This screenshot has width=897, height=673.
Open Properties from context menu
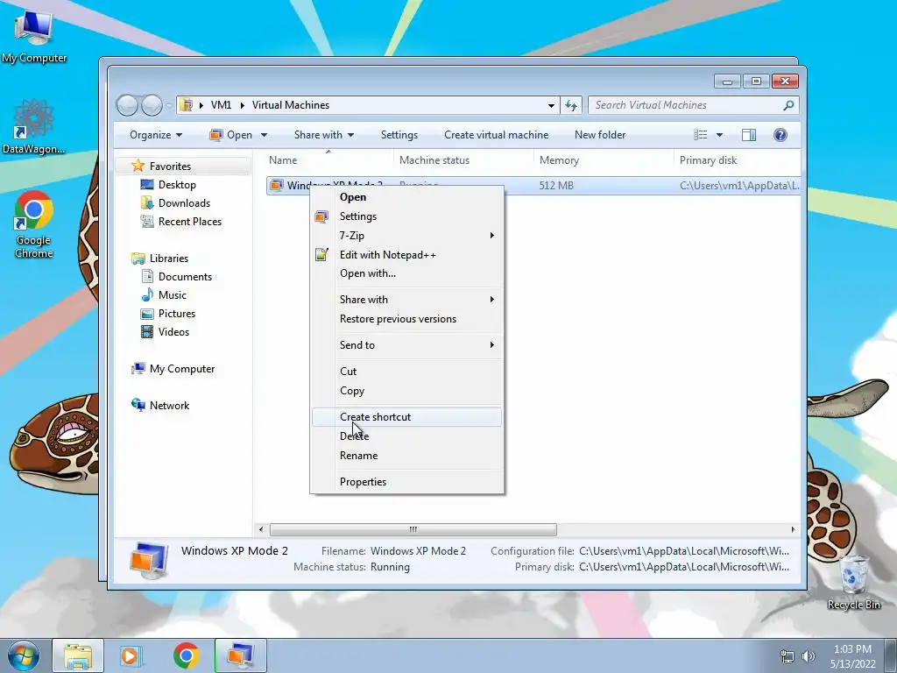(x=406, y=482)
